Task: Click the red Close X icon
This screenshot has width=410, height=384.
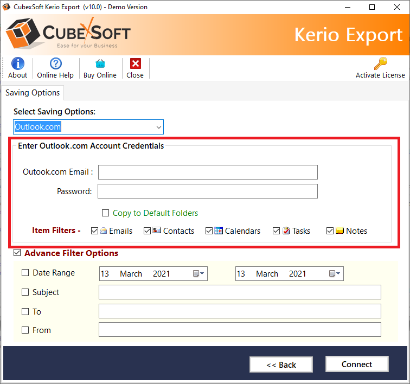Action: [x=136, y=63]
